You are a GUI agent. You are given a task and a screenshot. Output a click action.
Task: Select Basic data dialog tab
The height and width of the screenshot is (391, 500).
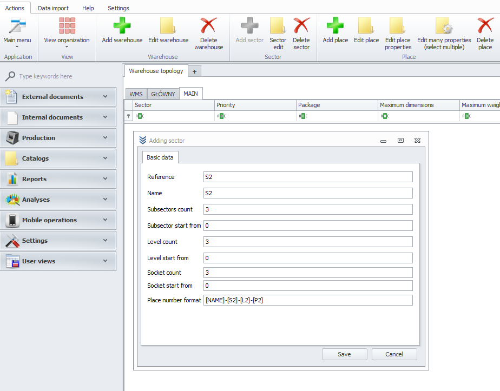point(160,157)
